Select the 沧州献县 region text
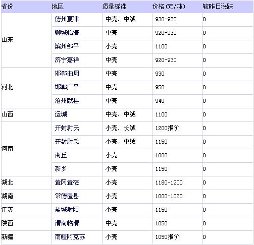The width and height of the screenshot is (254, 245). coord(67,101)
